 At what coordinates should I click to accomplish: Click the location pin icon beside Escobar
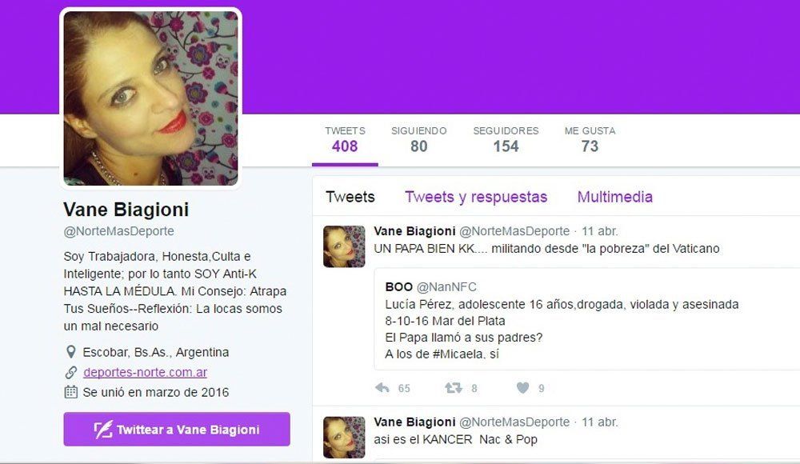click(x=71, y=352)
